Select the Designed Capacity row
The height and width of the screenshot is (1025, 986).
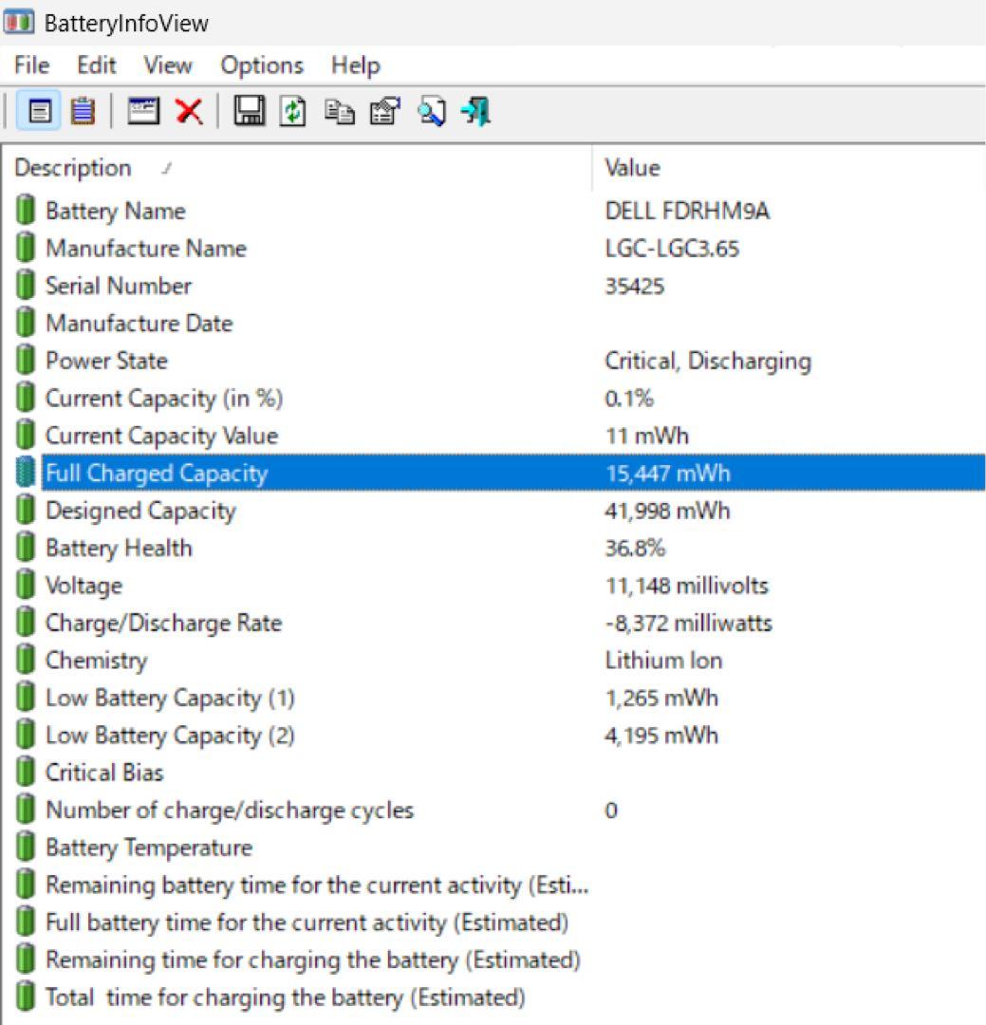[x=140, y=511]
